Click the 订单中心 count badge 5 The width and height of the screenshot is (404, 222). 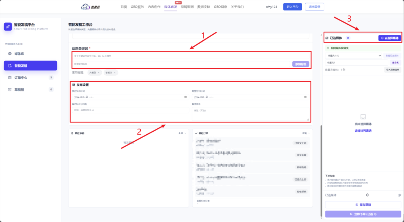click(51, 78)
